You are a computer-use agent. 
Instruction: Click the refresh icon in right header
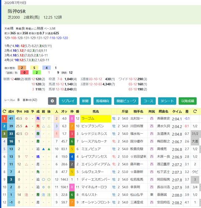(x=195, y=112)
